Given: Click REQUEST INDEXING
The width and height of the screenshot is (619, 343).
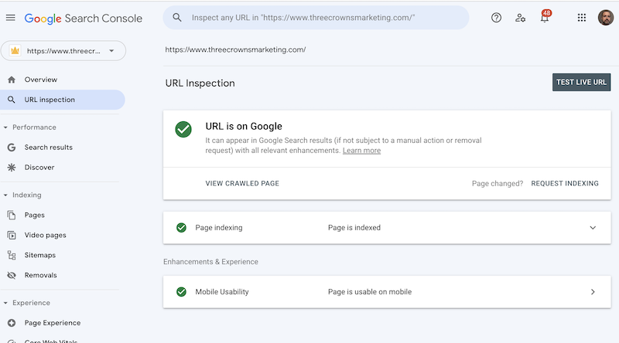Looking at the screenshot, I should pos(565,183).
